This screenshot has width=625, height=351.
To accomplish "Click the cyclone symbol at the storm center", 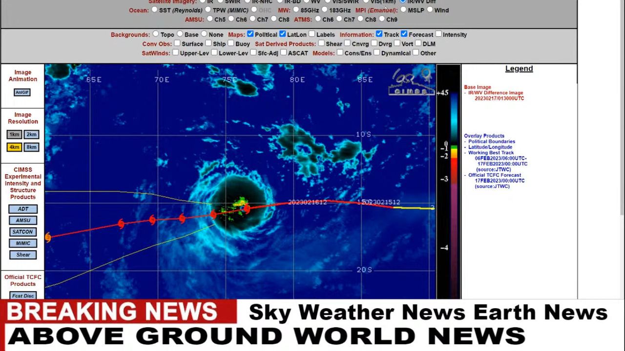I will click(x=247, y=209).
